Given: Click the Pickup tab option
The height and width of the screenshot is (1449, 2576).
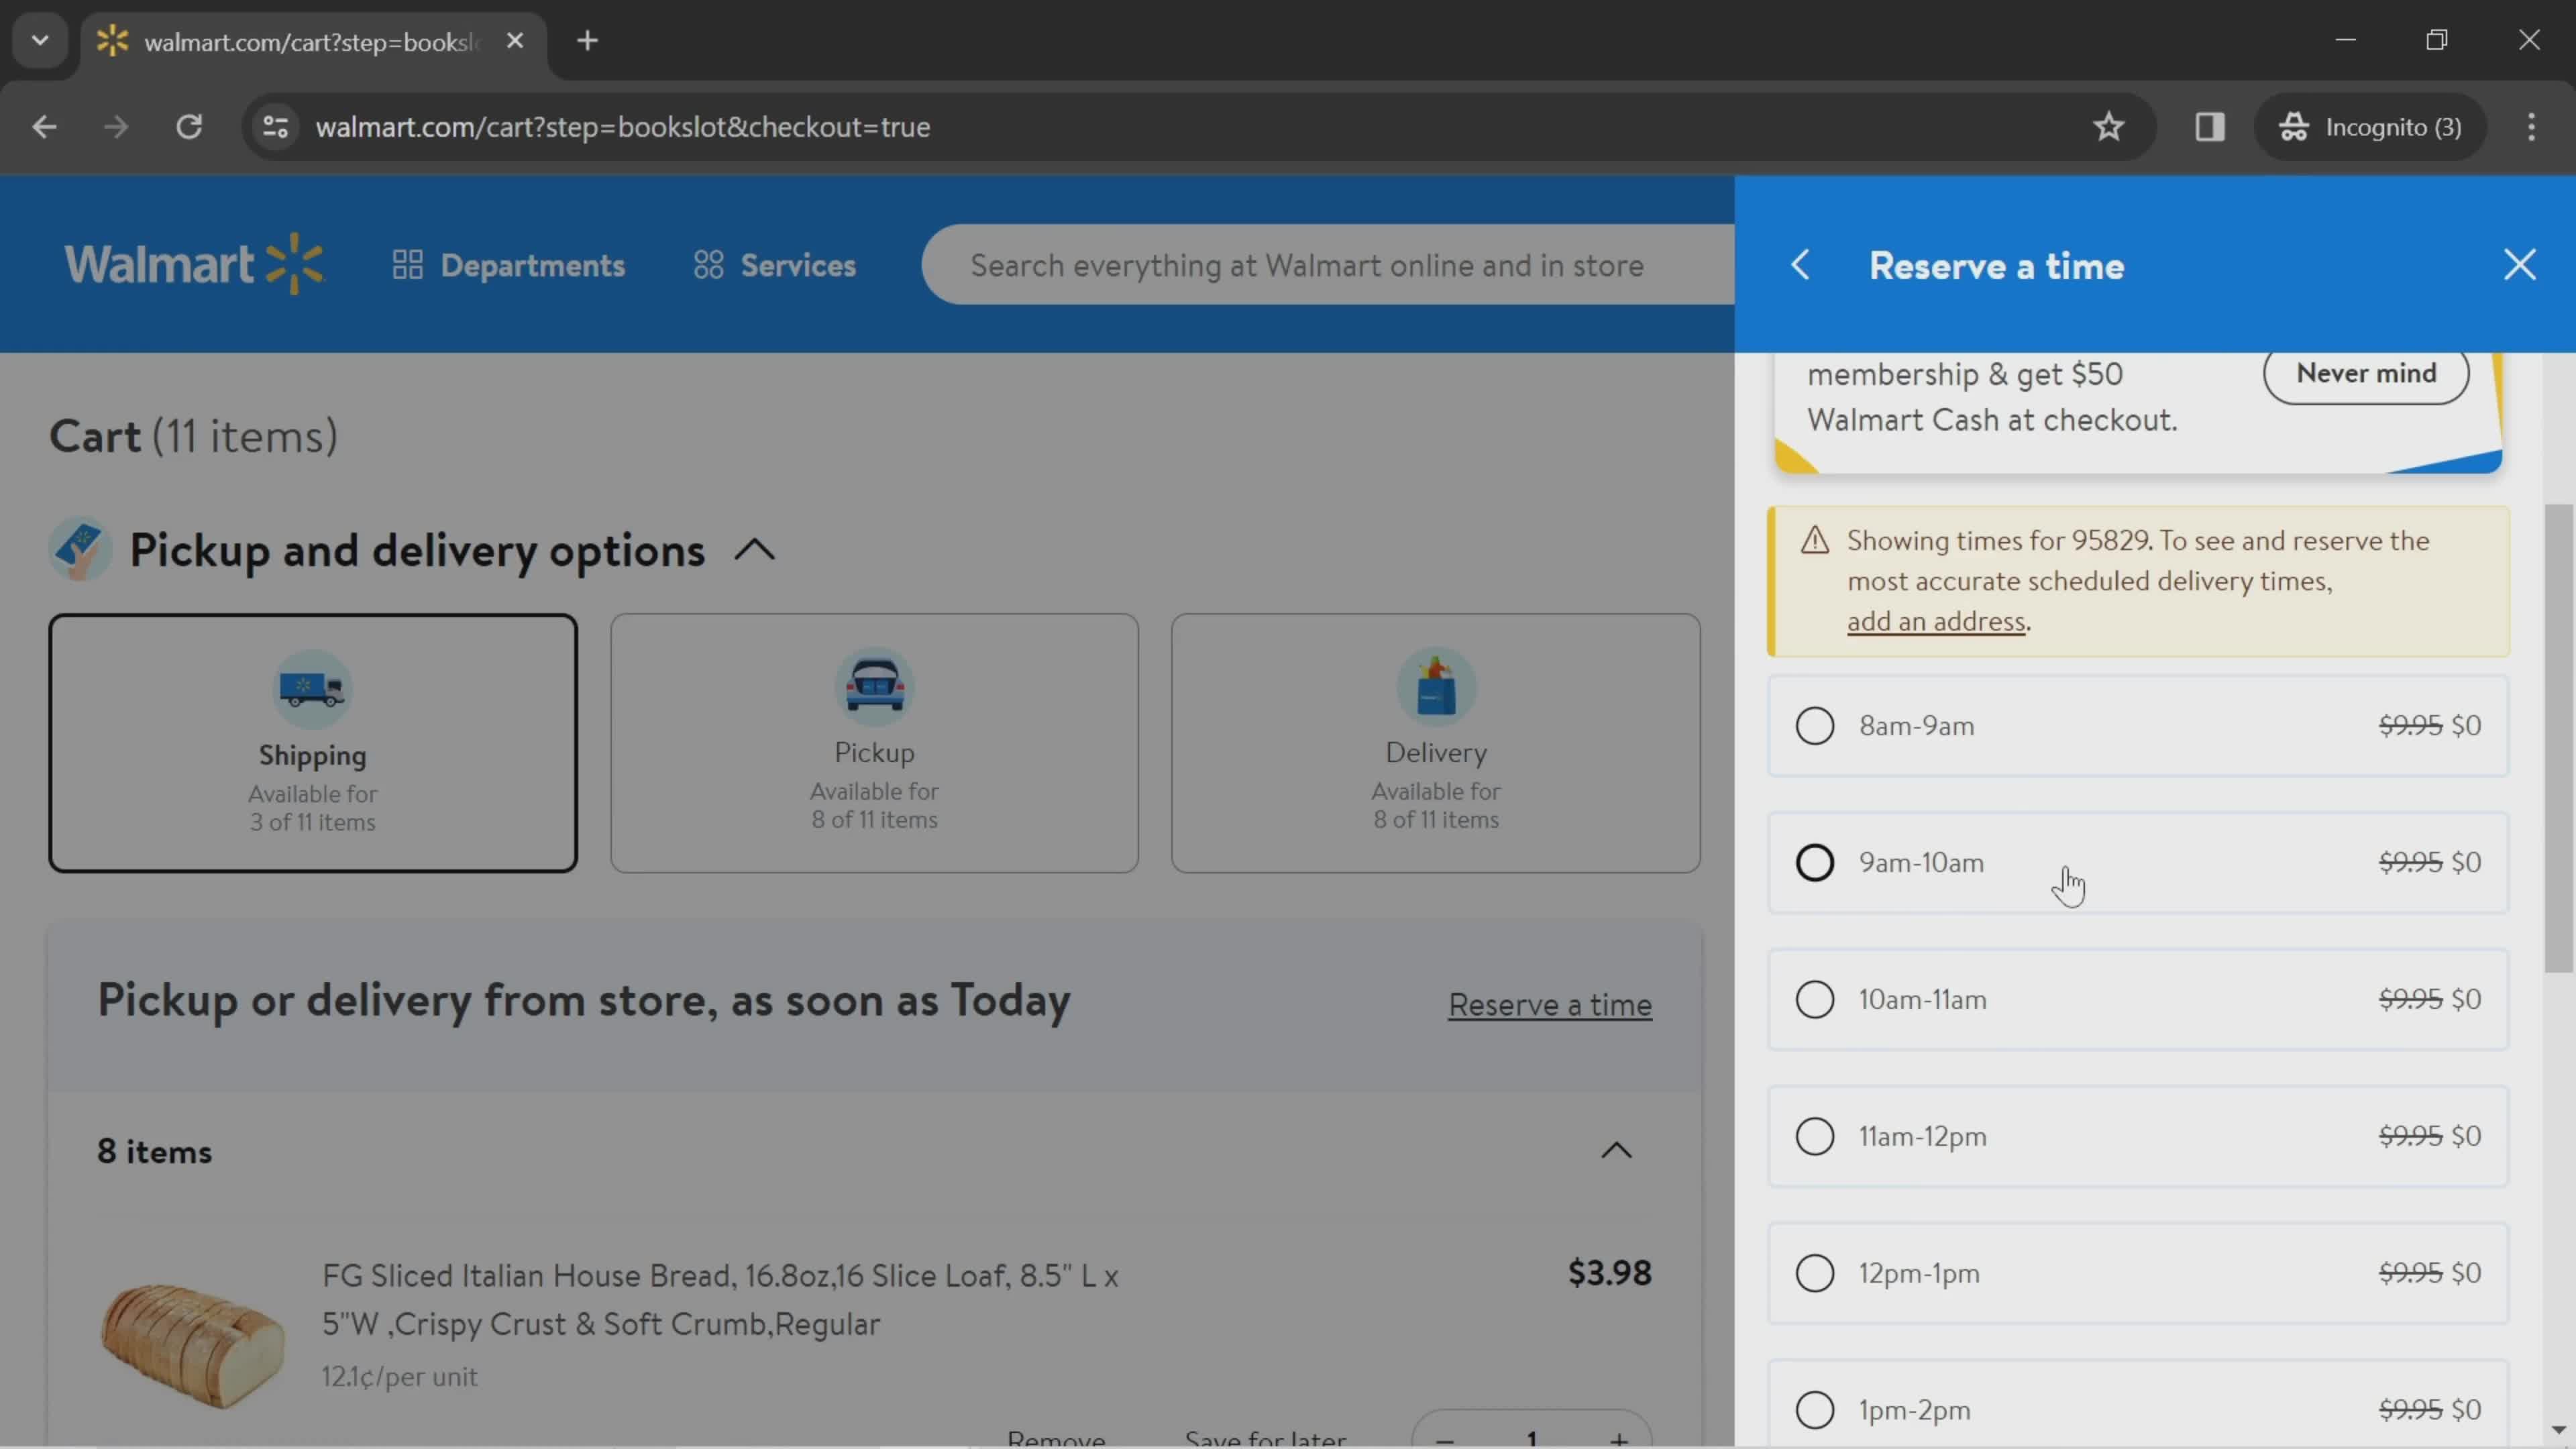Looking at the screenshot, I should click(874, 743).
